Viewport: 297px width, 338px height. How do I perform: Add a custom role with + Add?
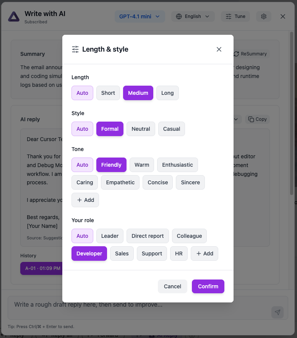click(204, 253)
